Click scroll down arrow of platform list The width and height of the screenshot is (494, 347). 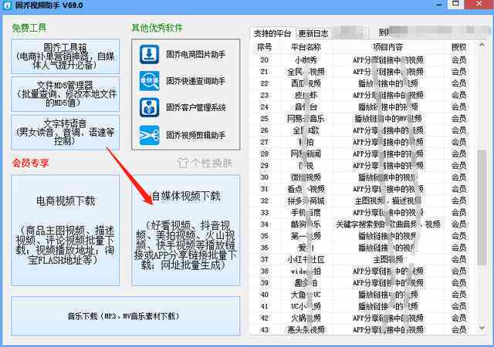(482, 328)
